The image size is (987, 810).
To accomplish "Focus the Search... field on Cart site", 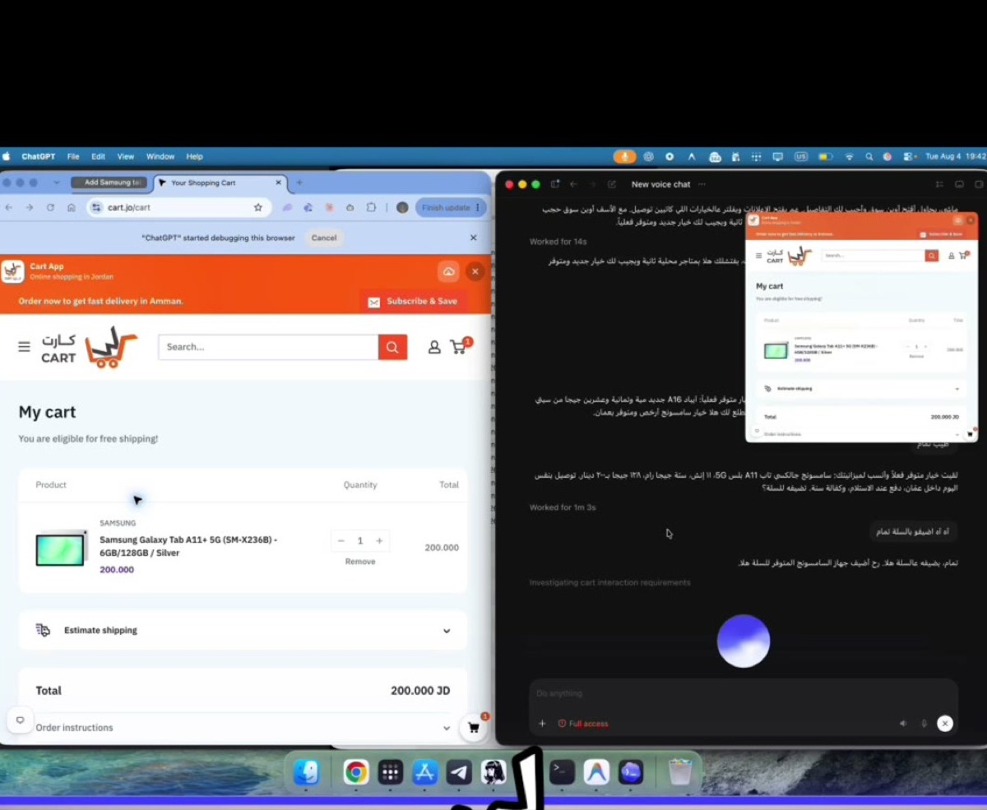I will [x=268, y=347].
